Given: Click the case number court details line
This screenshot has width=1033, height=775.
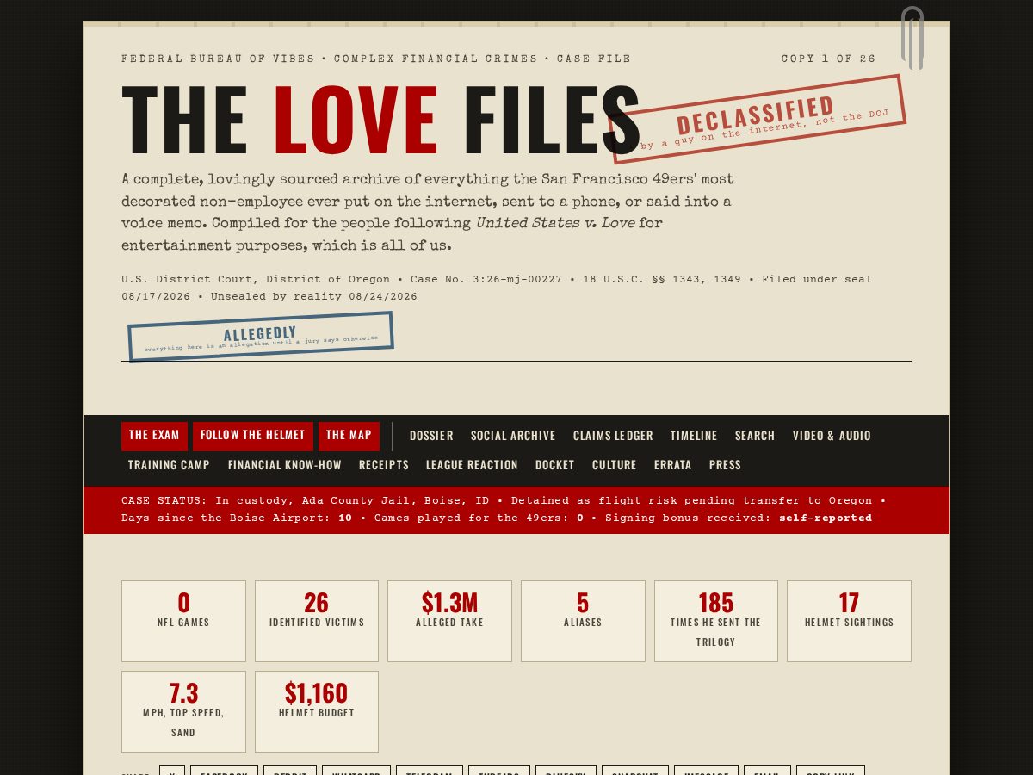Looking at the screenshot, I should [497, 288].
